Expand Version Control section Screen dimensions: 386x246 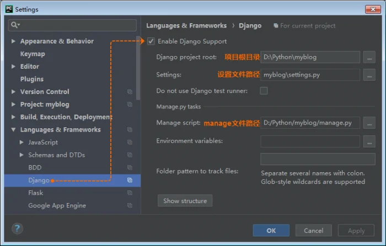[x=13, y=92]
